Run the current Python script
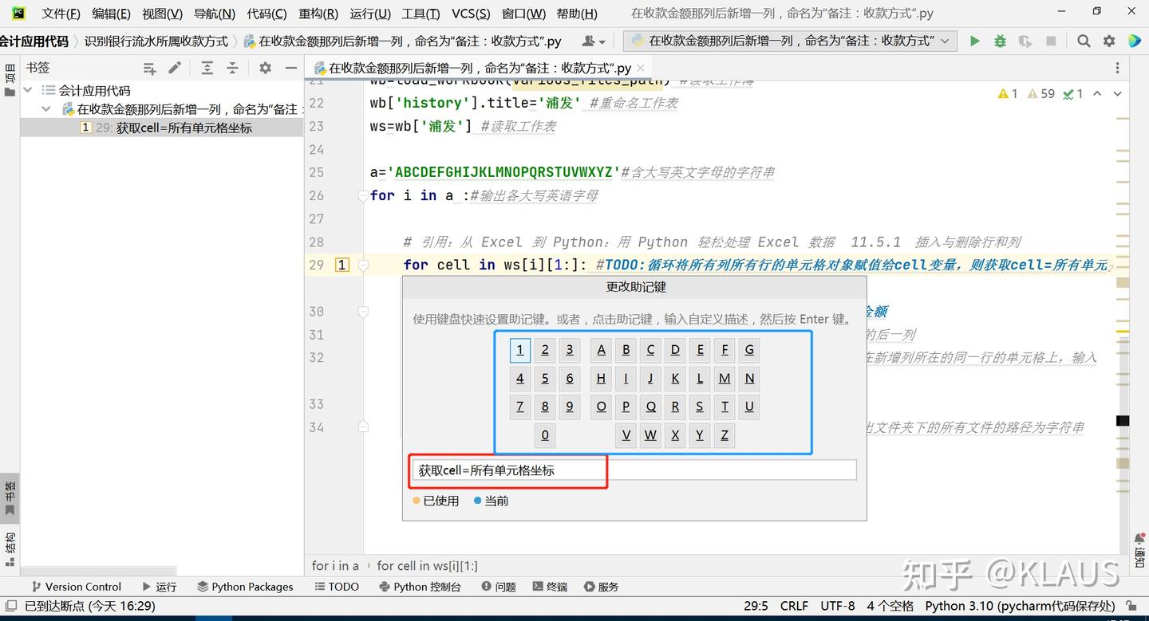Screen dimensions: 1149x621 (x=974, y=40)
